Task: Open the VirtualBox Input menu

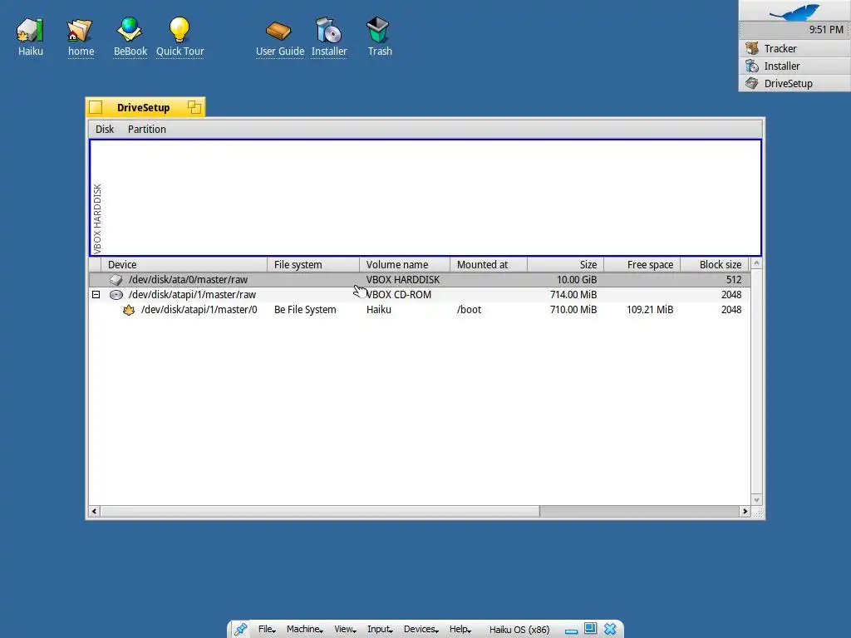Action: [x=379, y=630]
